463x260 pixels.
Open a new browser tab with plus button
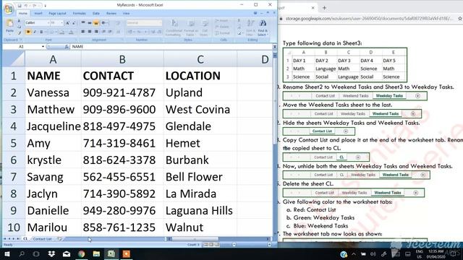tap(324, 8)
